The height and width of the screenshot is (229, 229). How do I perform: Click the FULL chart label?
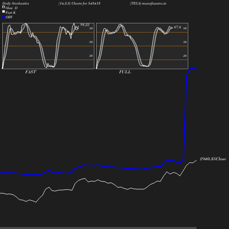tap(125, 72)
